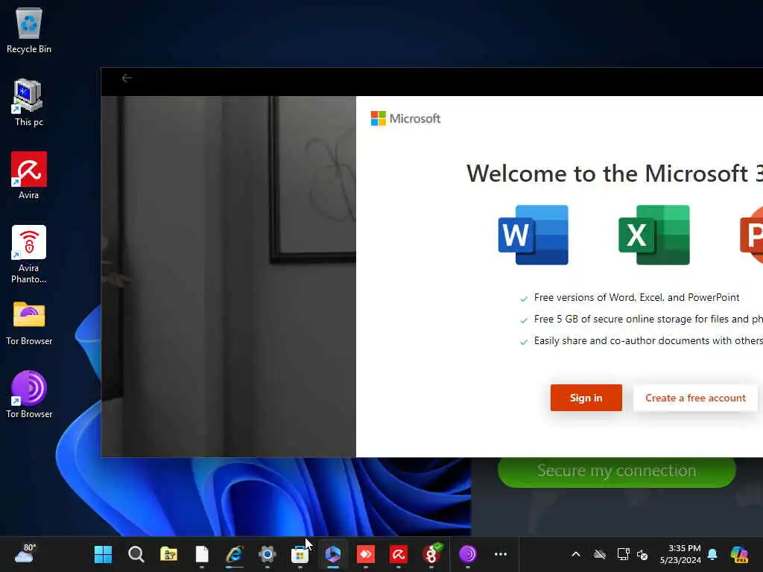The width and height of the screenshot is (763, 572).
Task: Click the network tray icon
Action: [x=624, y=554]
